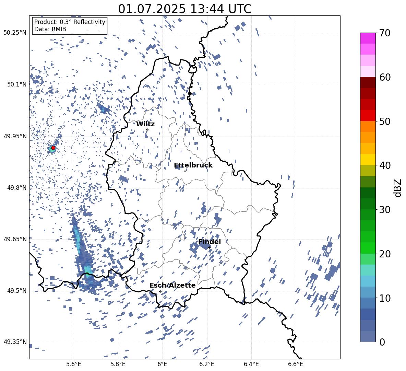Click the colorbar tick label 50

385,121
